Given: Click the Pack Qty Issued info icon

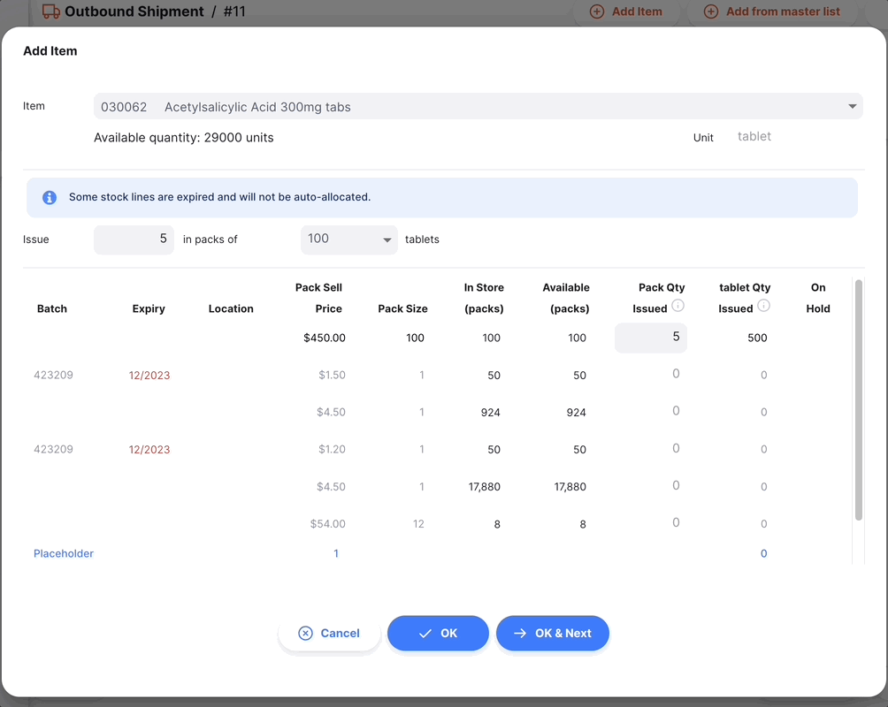Looking at the screenshot, I should click(677, 306).
